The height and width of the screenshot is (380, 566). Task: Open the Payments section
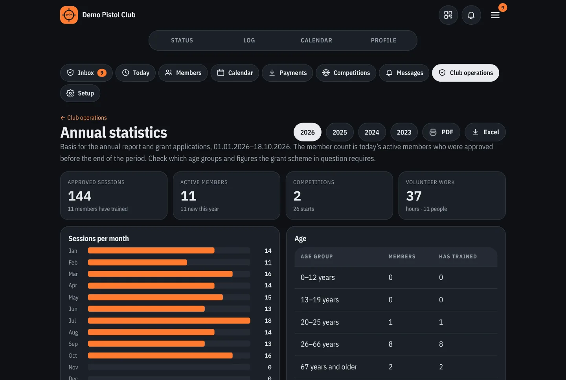[287, 73]
